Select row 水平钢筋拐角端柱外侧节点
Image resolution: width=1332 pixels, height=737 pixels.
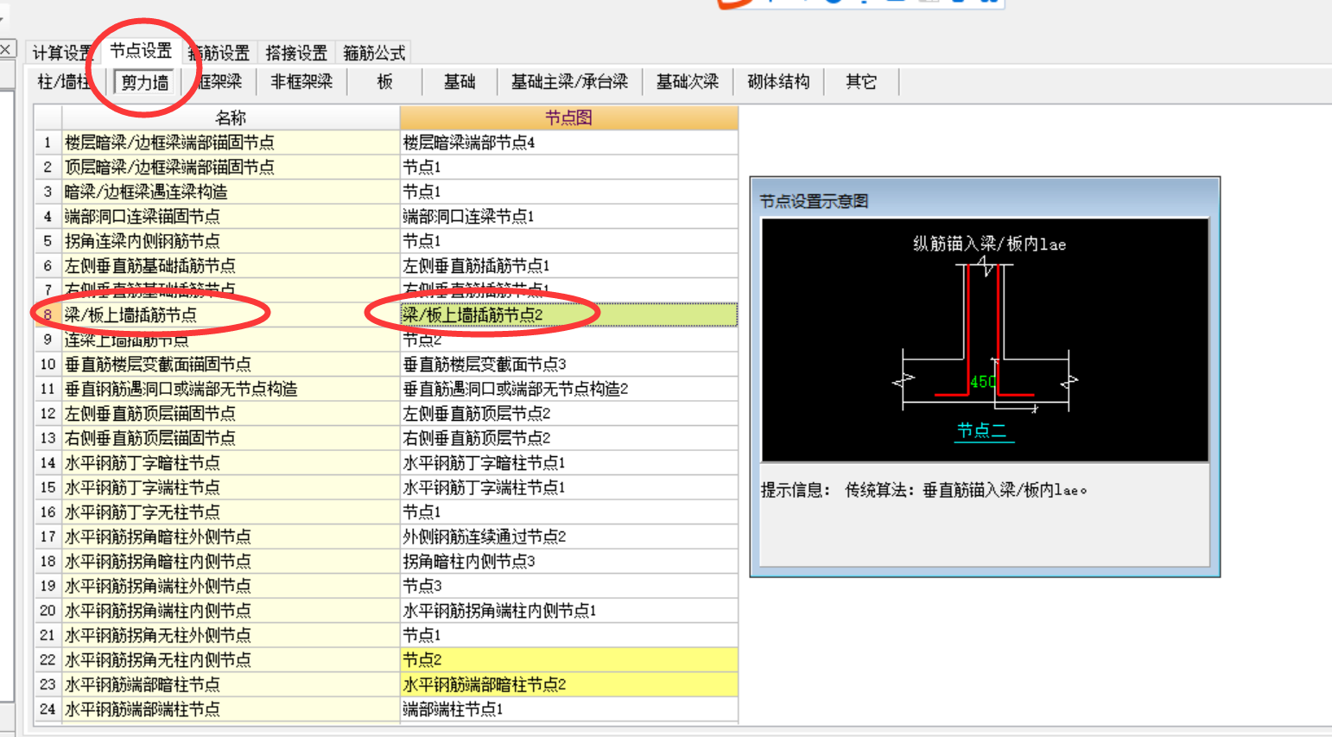coord(231,586)
